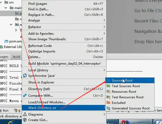Viewport: 162px width, 124px height.
Task: Click the Compare With arrows icon
Action: click(25, 95)
